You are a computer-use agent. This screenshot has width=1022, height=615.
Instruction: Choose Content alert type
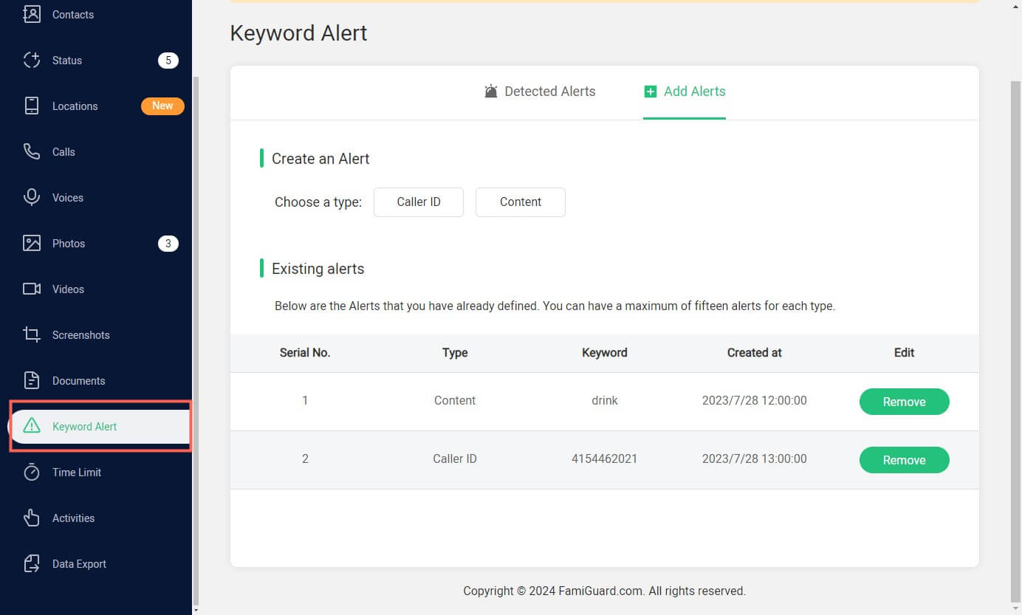click(x=521, y=202)
